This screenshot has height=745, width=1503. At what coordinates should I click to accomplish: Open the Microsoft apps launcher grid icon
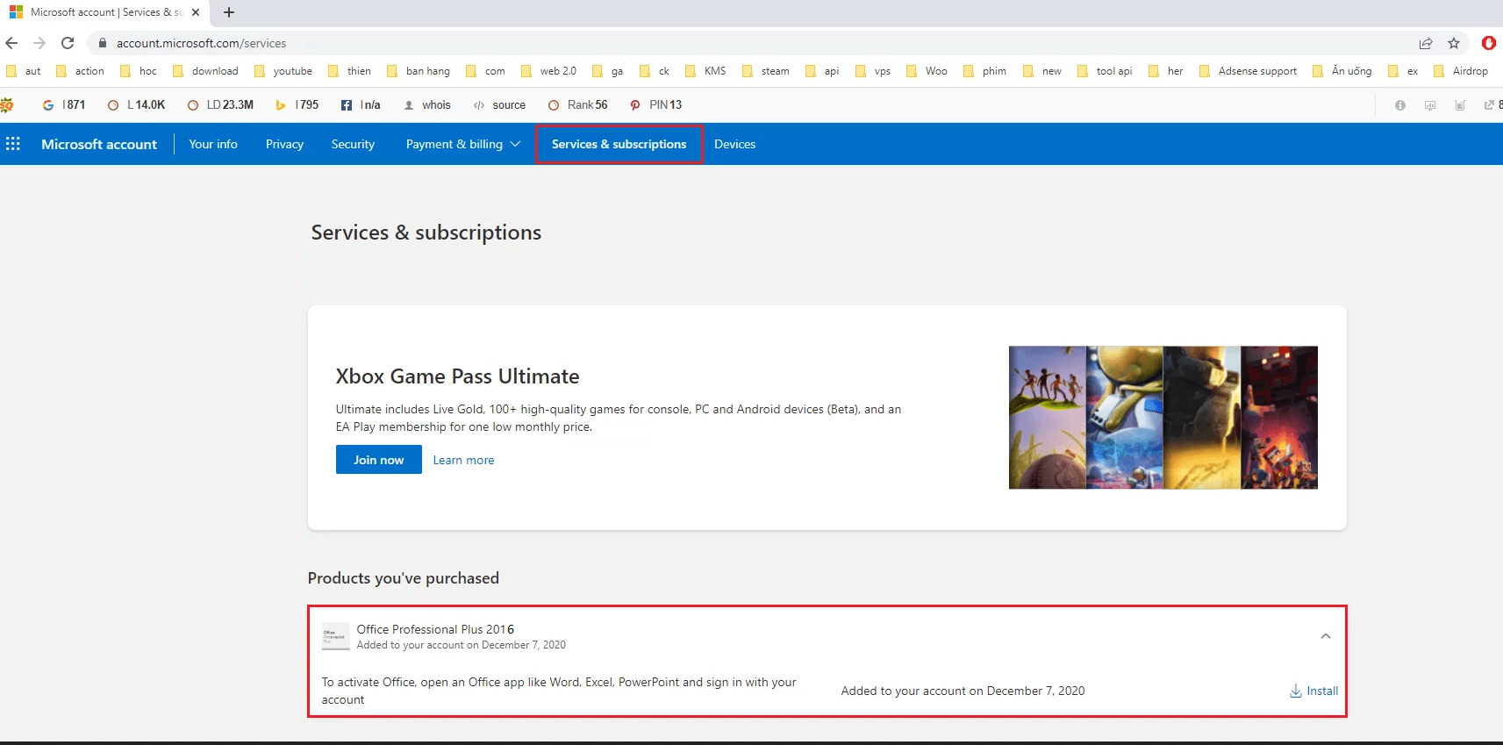[x=13, y=144]
